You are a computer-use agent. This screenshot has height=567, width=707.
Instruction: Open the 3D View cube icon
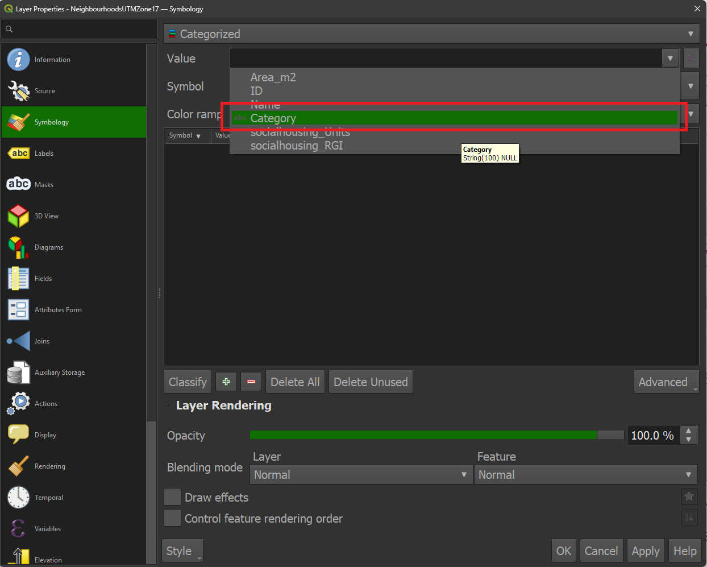(x=18, y=216)
